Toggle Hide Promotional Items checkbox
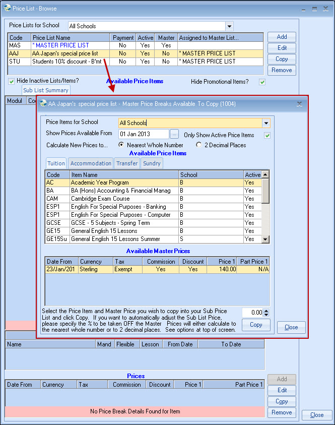The height and width of the screenshot is (425, 335). click(261, 82)
